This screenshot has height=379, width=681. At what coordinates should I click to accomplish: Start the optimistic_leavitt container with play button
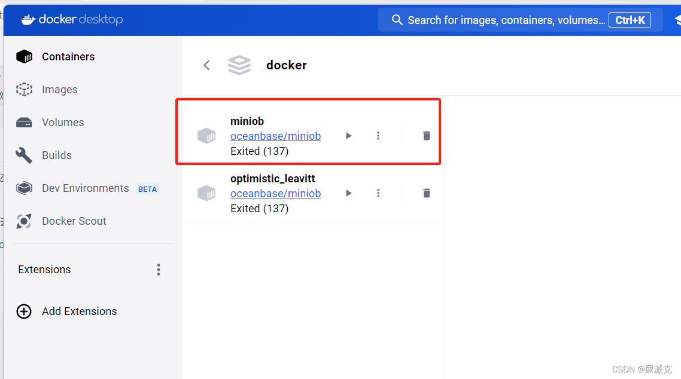click(348, 193)
